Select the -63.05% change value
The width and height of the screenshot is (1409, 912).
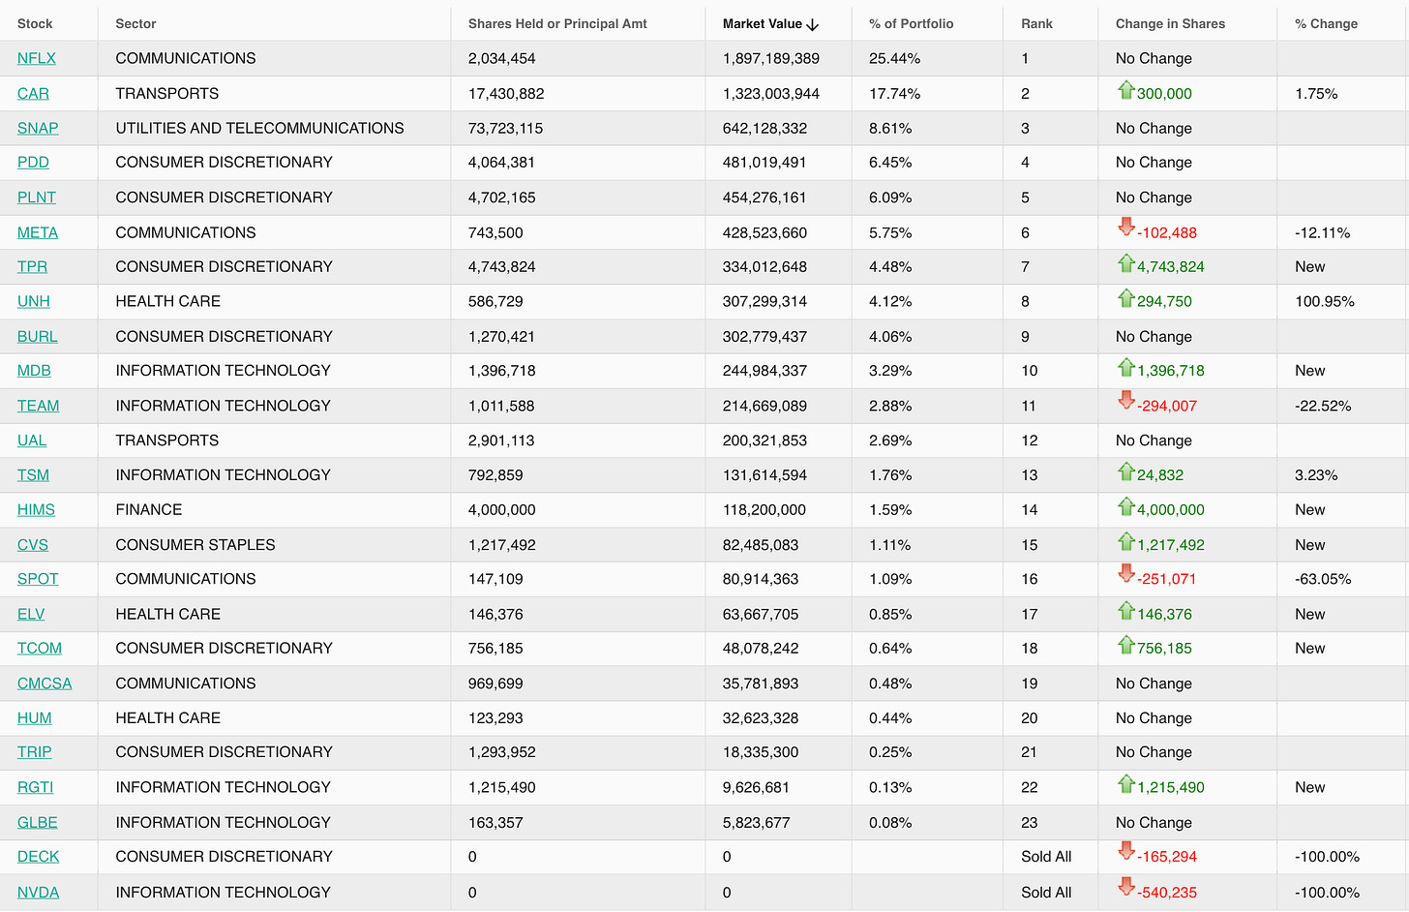1323,578
